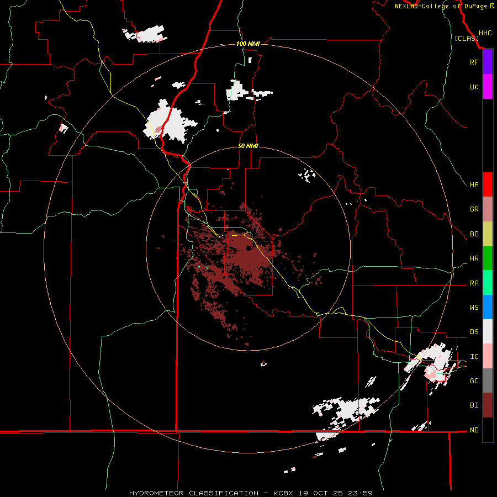The width and height of the screenshot is (497, 497).
Task: Click the "ND" legend label
Action: point(474,430)
